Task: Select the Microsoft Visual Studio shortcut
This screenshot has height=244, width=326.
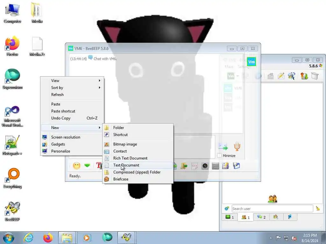Action: (x=12, y=116)
